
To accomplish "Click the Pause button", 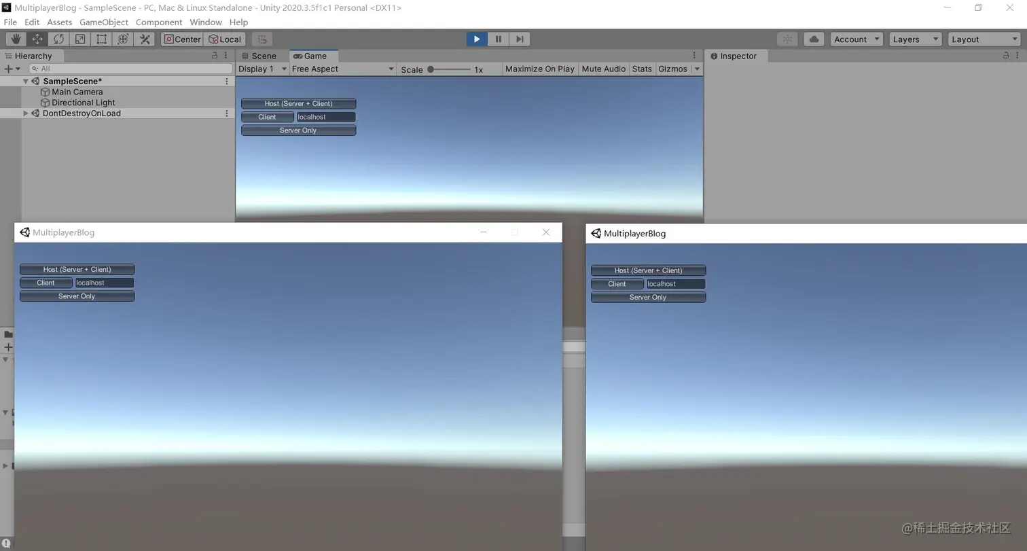I will pos(498,39).
